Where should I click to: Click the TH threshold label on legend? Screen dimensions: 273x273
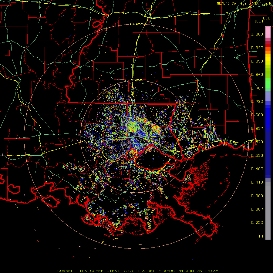click(261, 236)
